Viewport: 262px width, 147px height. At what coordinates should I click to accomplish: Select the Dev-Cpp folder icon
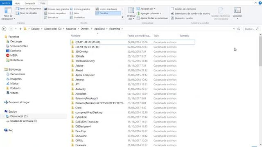point(73,131)
